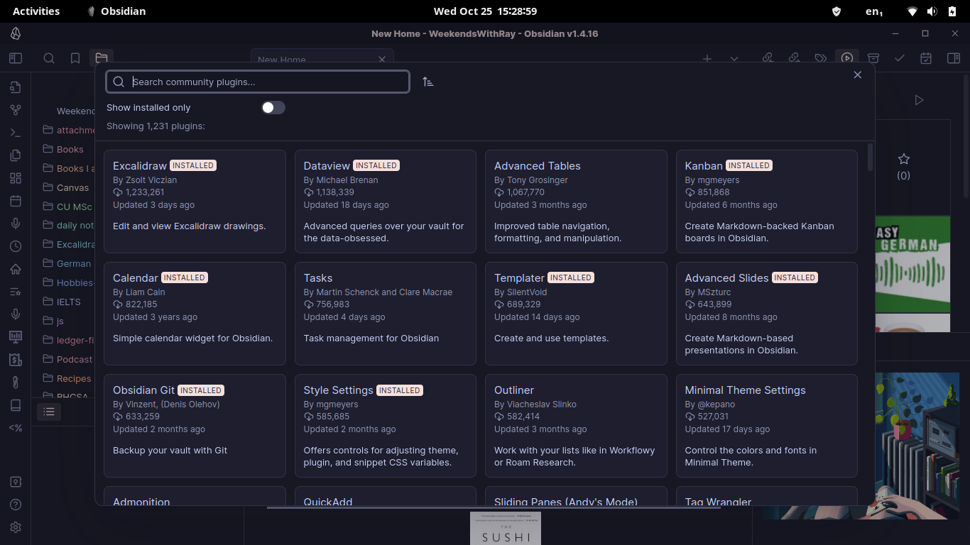Click the Search community plugins input field

point(257,82)
